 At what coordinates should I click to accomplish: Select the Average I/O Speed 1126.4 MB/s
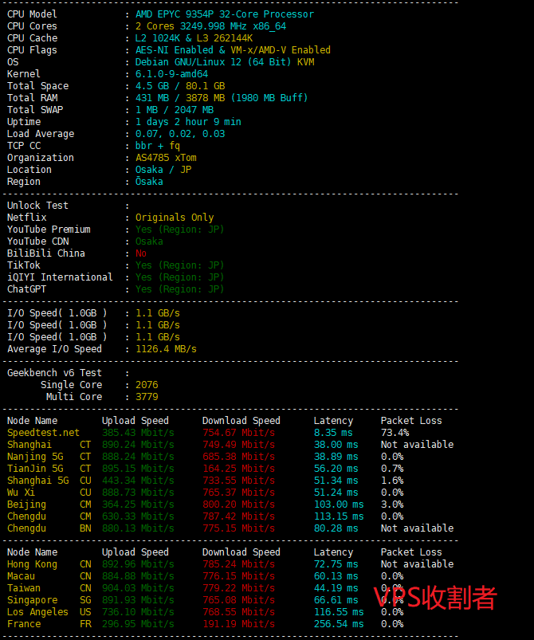(x=166, y=349)
